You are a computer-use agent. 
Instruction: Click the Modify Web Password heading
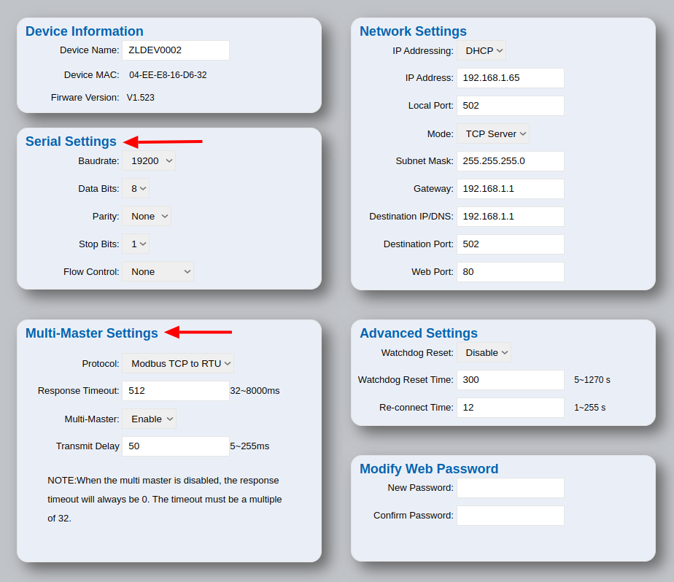pyautogui.click(x=429, y=468)
